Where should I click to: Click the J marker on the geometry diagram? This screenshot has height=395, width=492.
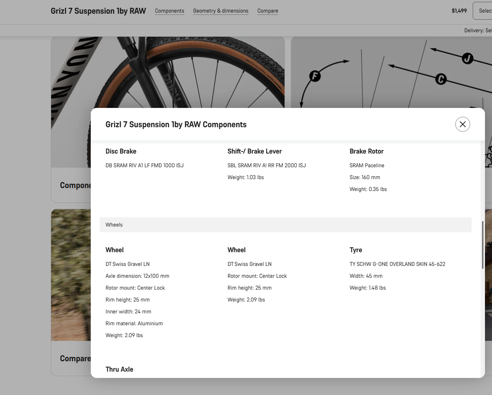click(468, 58)
